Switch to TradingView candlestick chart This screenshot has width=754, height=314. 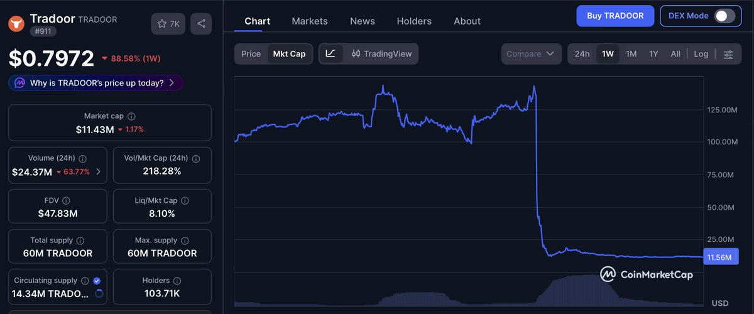381,54
